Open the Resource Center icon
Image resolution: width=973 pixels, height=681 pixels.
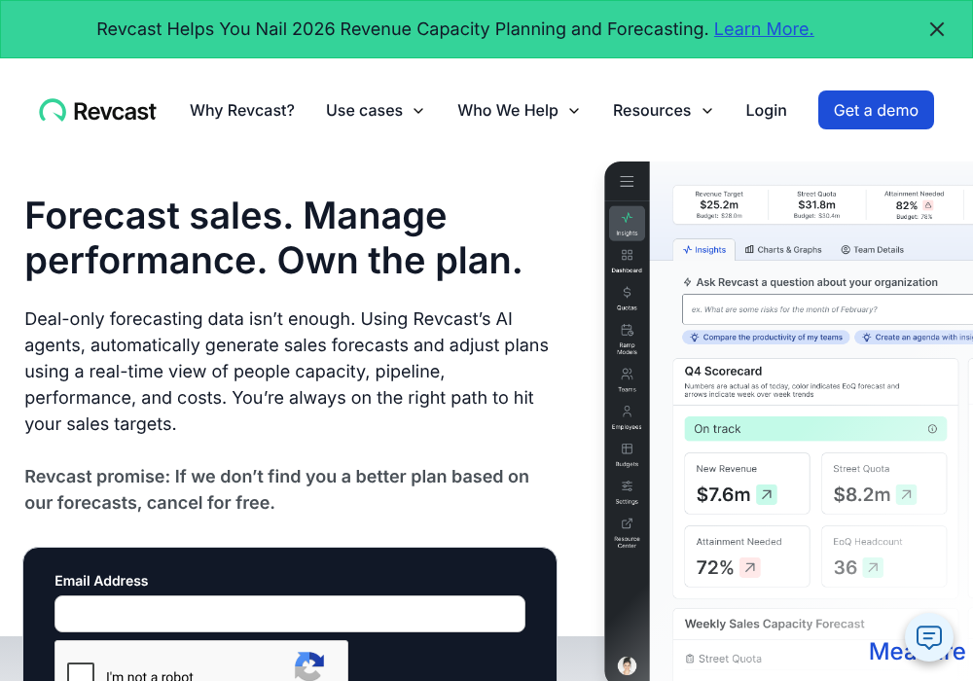coord(627,526)
